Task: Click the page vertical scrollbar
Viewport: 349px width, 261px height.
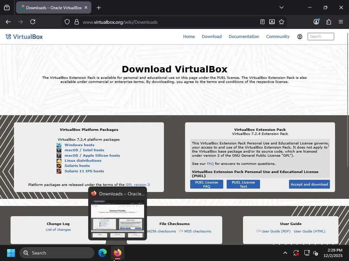Action: [x=348, y=100]
